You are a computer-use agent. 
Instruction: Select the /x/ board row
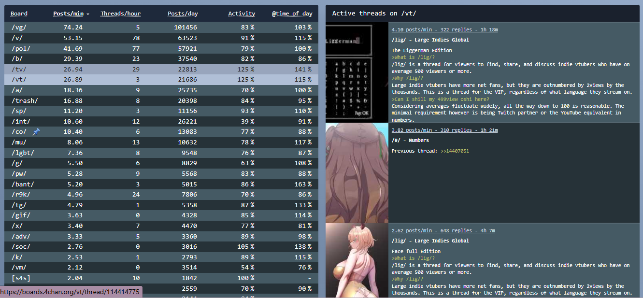[x=161, y=226]
